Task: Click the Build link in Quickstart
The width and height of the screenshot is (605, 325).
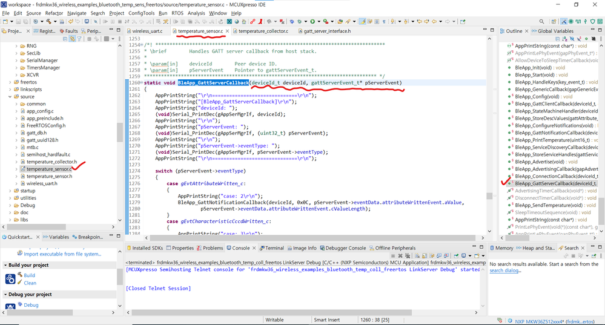Action: 29,275
